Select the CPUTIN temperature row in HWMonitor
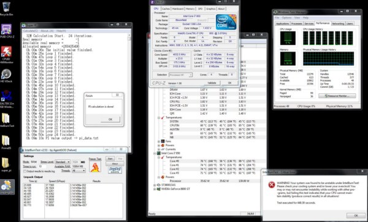Viewport: 368px width, 222px height. coord(213,126)
